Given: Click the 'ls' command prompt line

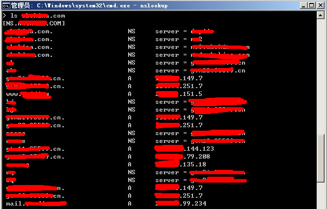Looking at the screenshot, I should (34, 16).
